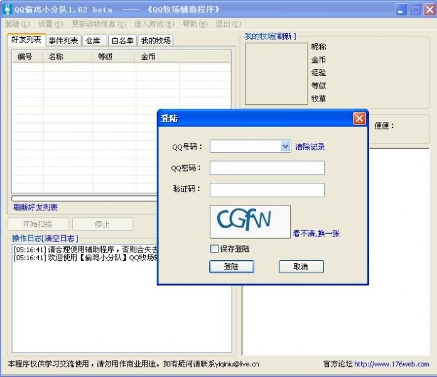Click 刷新 link beside 我的牧场
Viewport: 437px width, 377px height.
[284, 36]
